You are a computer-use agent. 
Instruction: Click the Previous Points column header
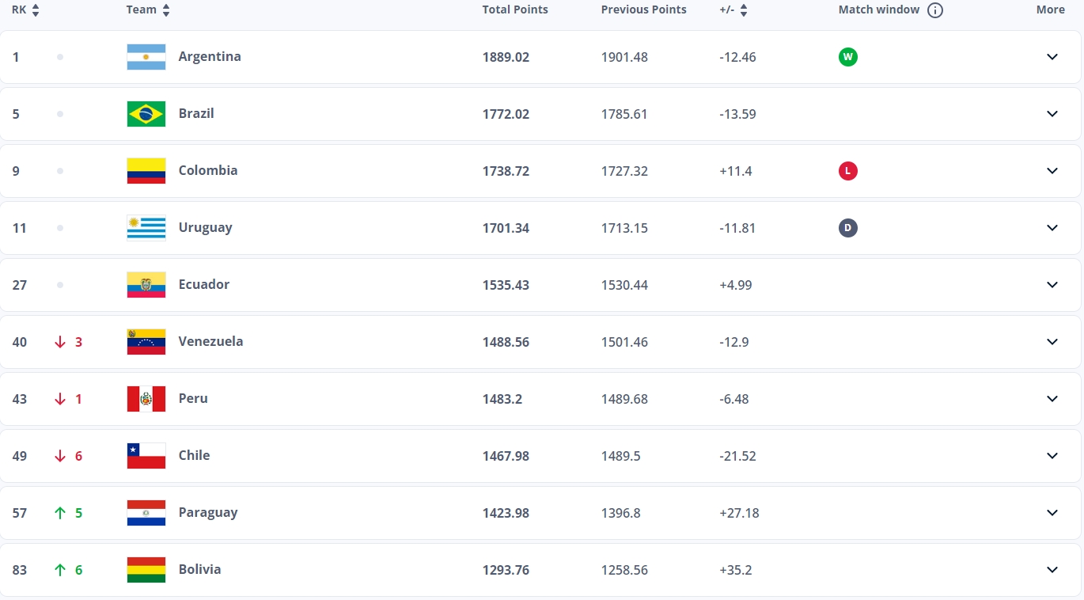644,9
